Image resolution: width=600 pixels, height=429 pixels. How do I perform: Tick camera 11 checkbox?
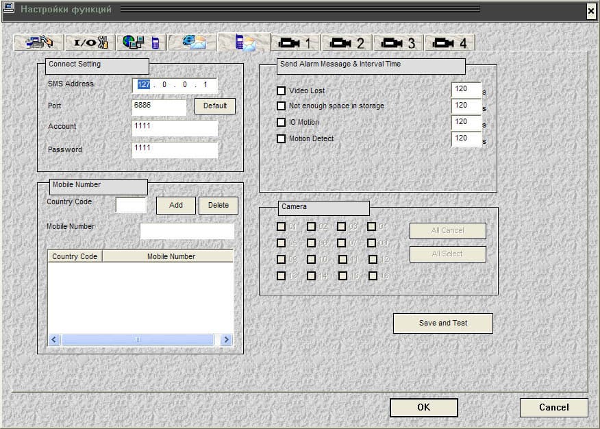[x=343, y=260]
